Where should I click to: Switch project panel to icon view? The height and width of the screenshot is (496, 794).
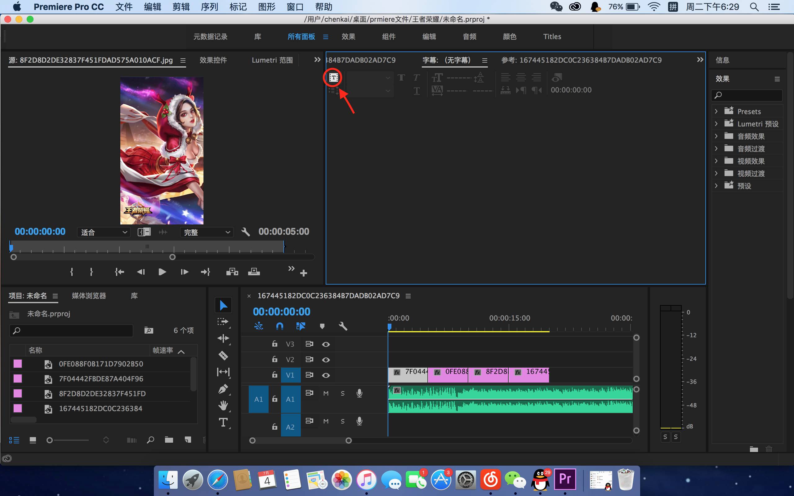(x=33, y=440)
